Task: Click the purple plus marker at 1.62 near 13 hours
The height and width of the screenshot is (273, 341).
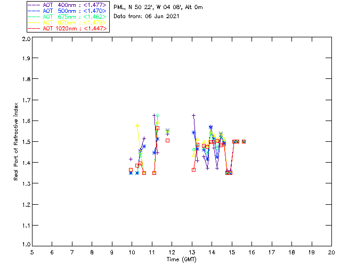Action: [x=193, y=115]
